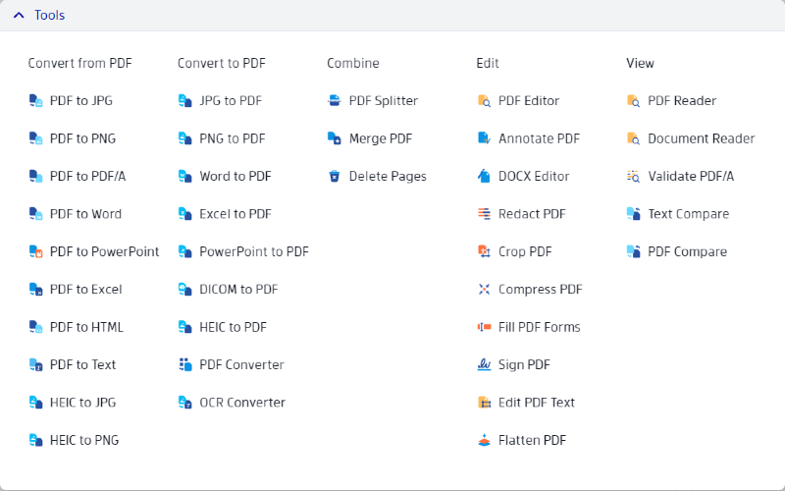Collapse the Tools menu chevron
Viewport: 785px width, 491px height.
[x=19, y=15]
